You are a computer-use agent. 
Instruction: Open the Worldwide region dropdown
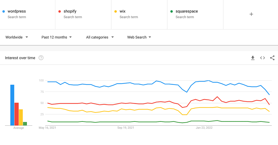[17, 37]
